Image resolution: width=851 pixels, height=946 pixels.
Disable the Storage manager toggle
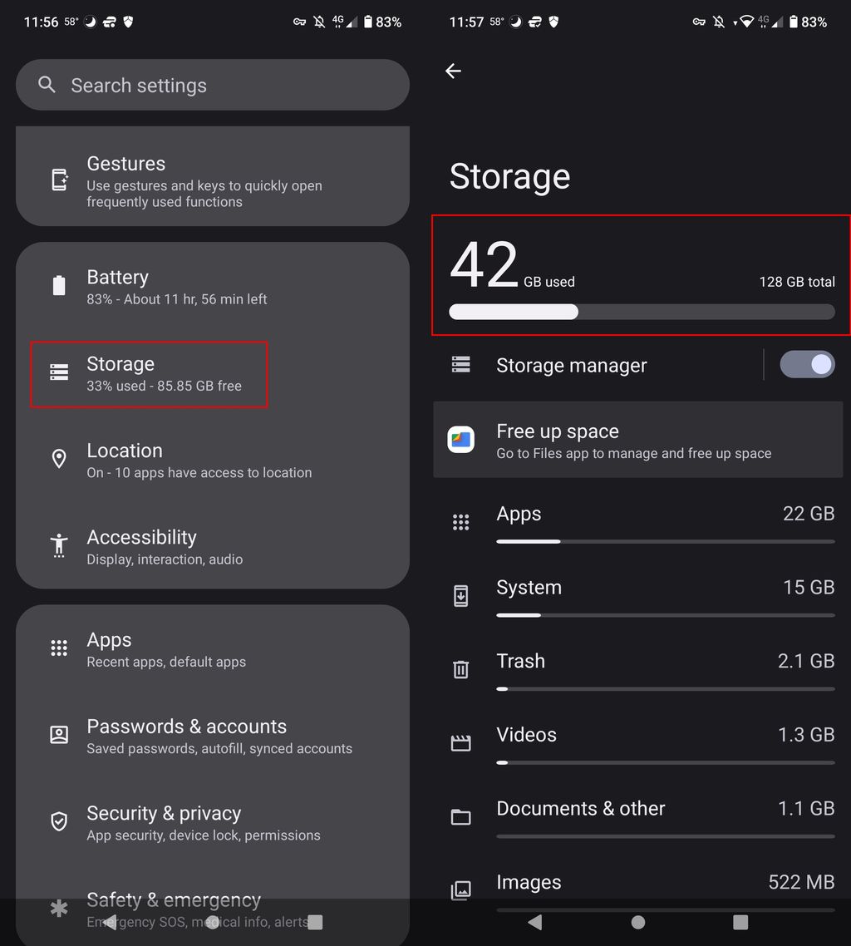(806, 364)
